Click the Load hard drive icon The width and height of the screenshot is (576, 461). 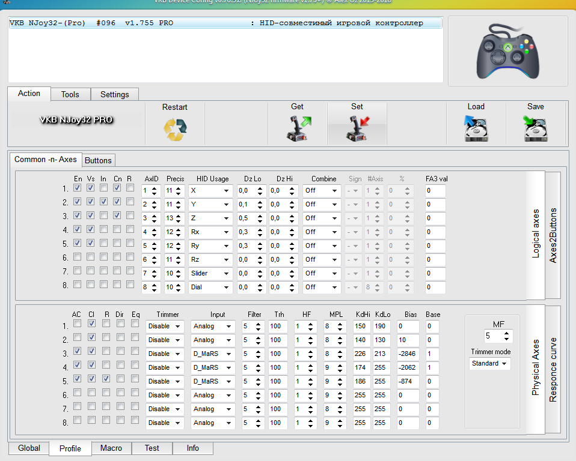pos(476,128)
